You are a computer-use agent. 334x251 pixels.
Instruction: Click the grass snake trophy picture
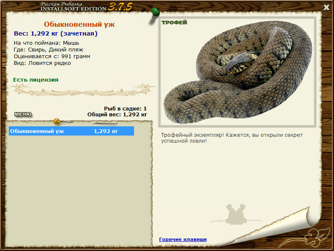(x=238, y=72)
